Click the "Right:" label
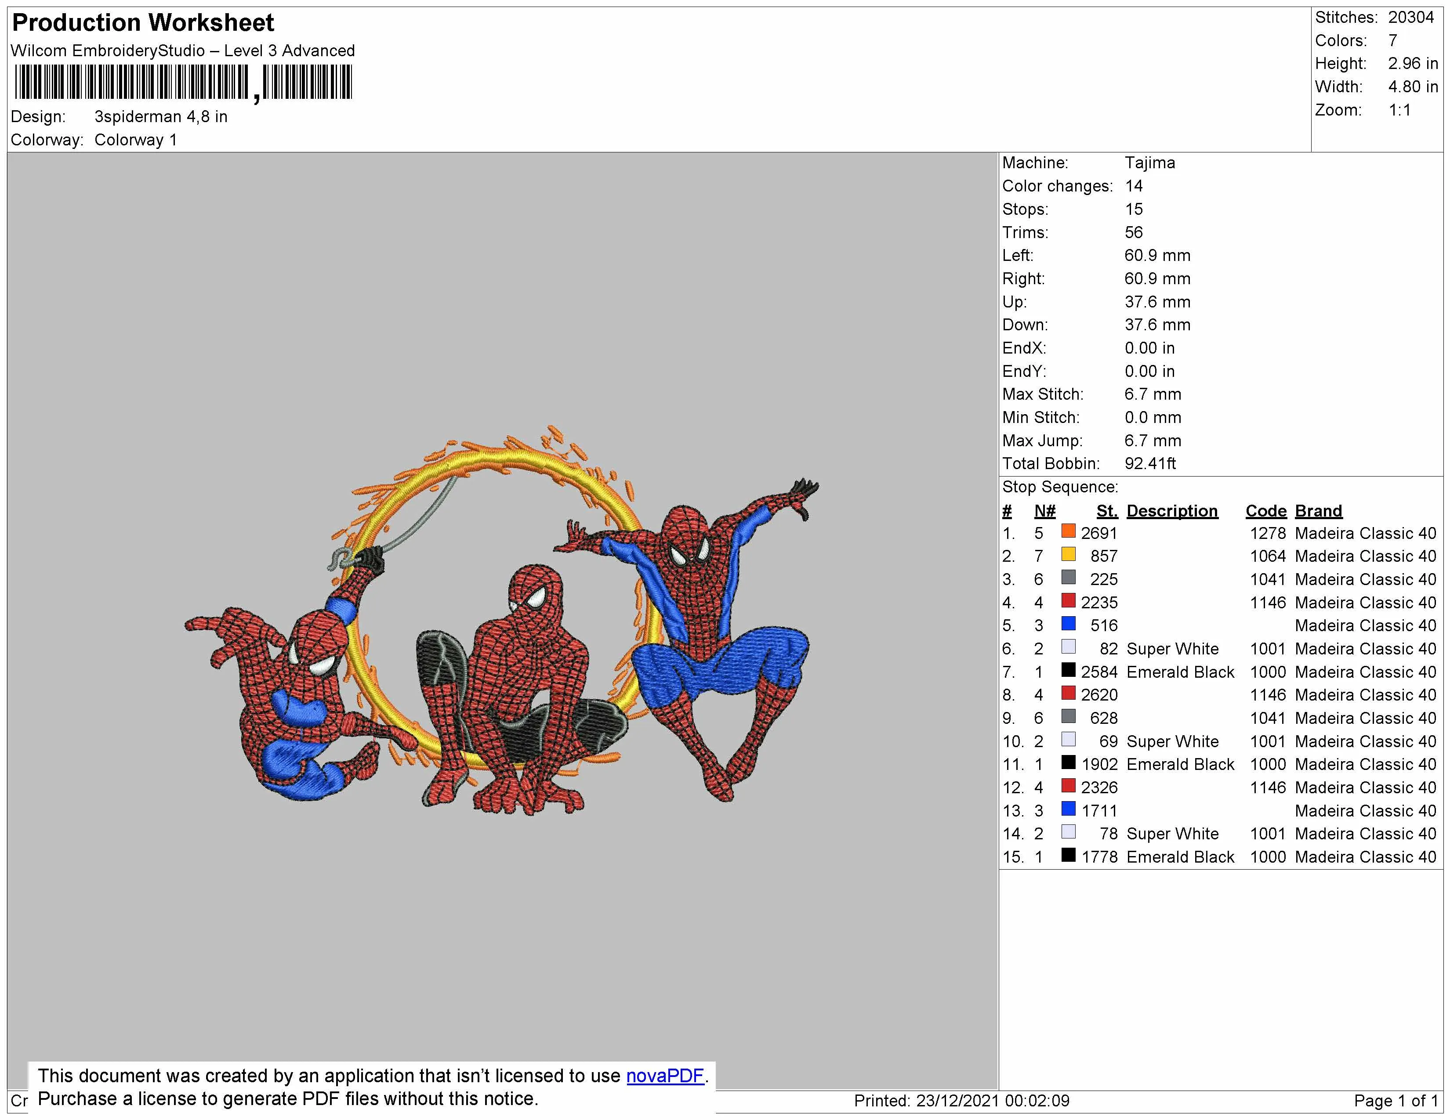This screenshot has width=1450, height=1120. click(1023, 278)
